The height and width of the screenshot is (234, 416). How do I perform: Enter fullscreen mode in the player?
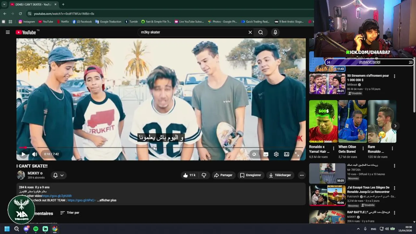click(x=297, y=154)
